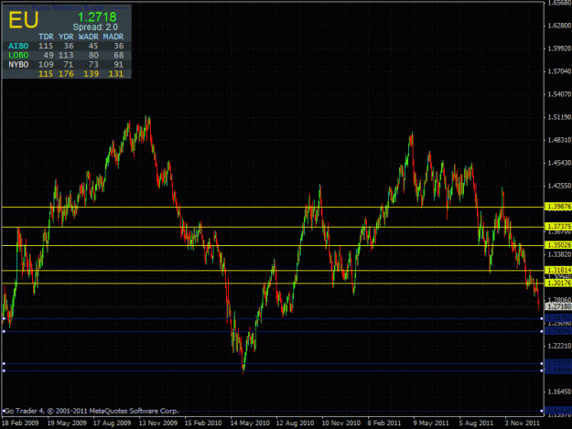Click LOBO row MADR value 68

coord(119,55)
